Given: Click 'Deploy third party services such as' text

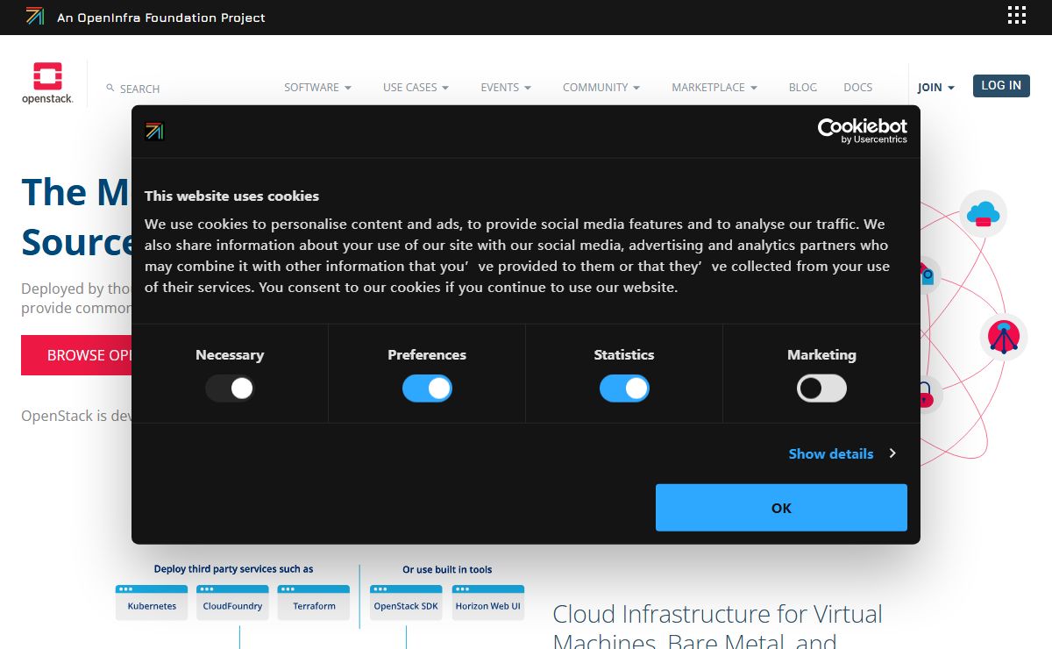Looking at the screenshot, I should (233, 569).
